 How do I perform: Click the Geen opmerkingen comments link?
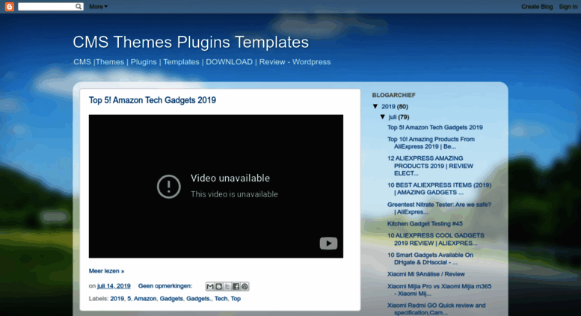[165, 285]
